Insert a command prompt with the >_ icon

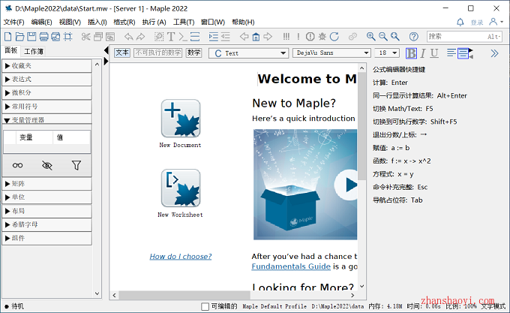pos(183,37)
